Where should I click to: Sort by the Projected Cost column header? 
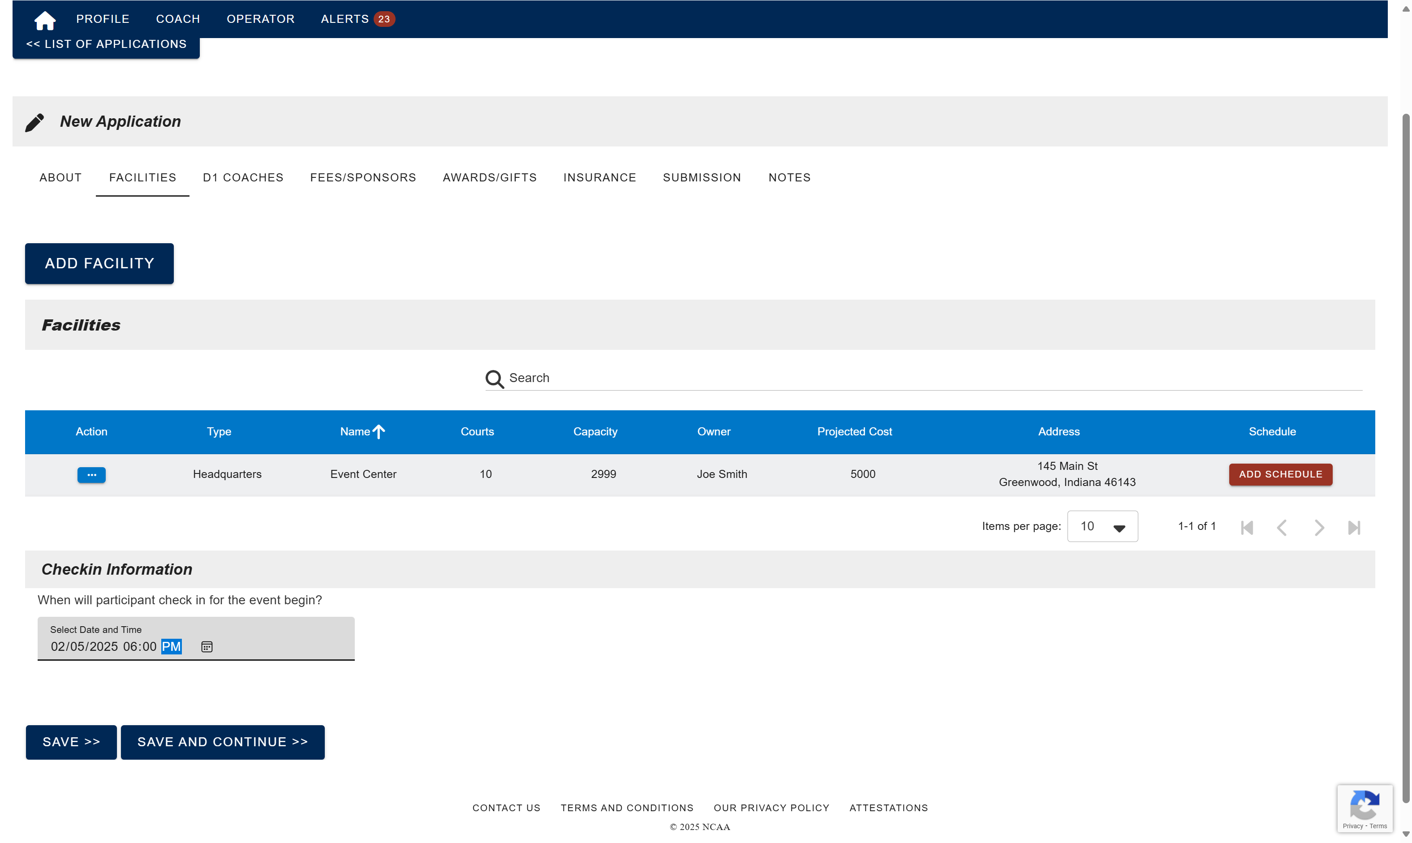pos(854,432)
